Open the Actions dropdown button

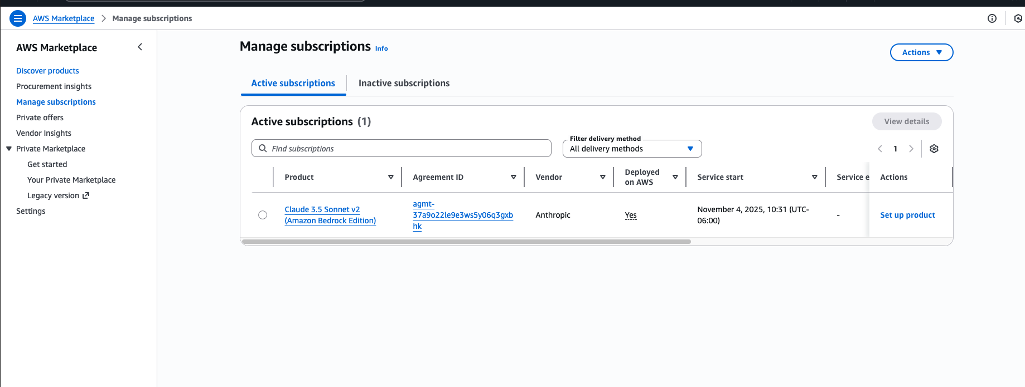(921, 52)
